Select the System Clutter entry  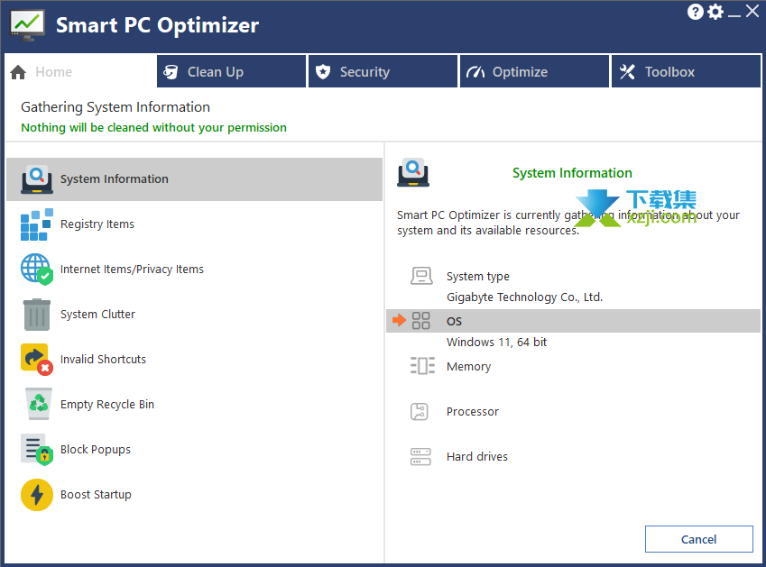point(194,315)
